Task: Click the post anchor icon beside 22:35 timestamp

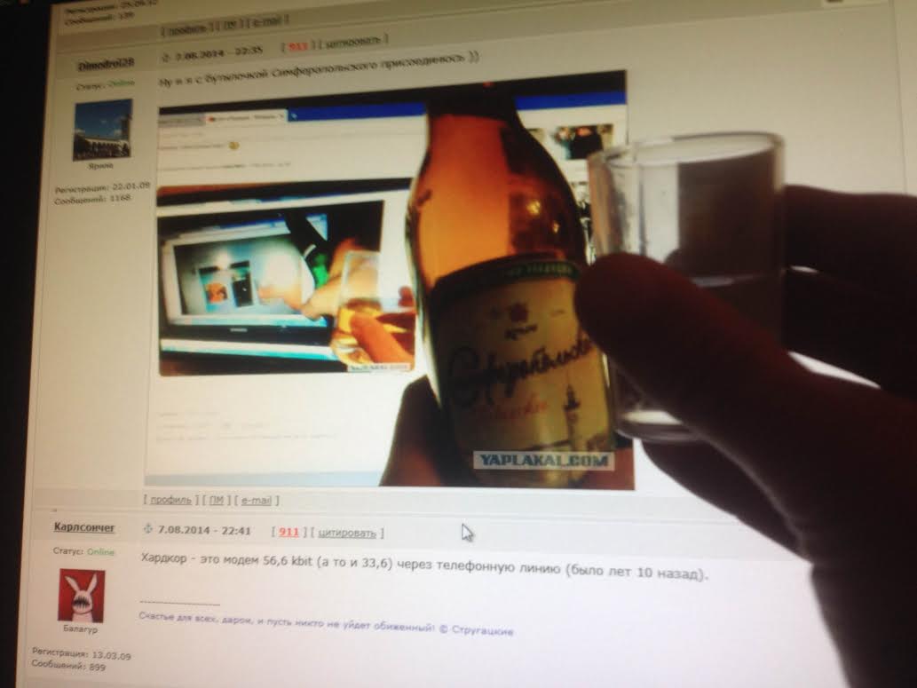Action: (165, 56)
